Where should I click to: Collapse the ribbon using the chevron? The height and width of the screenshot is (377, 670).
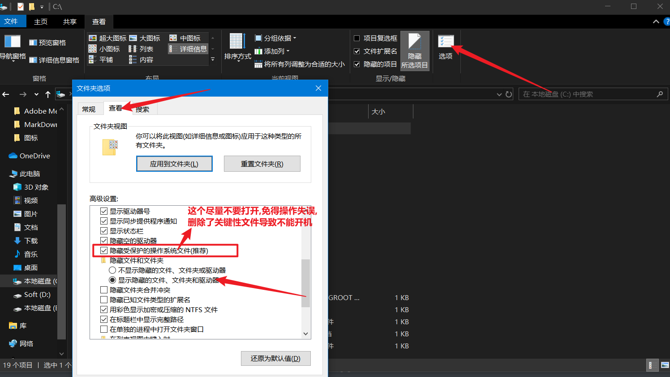click(x=656, y=21)
